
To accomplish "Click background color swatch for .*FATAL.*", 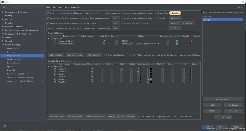I will point(141,69).
